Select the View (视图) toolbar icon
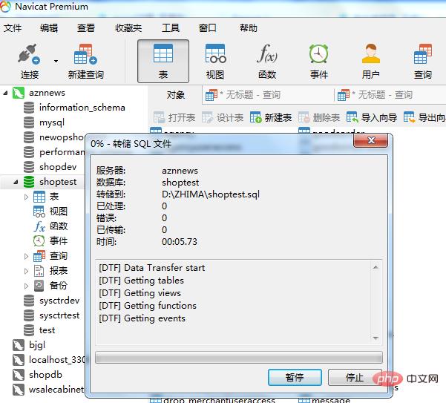The width and height of the screenshot is (446, 403). [x=215, y=53]
